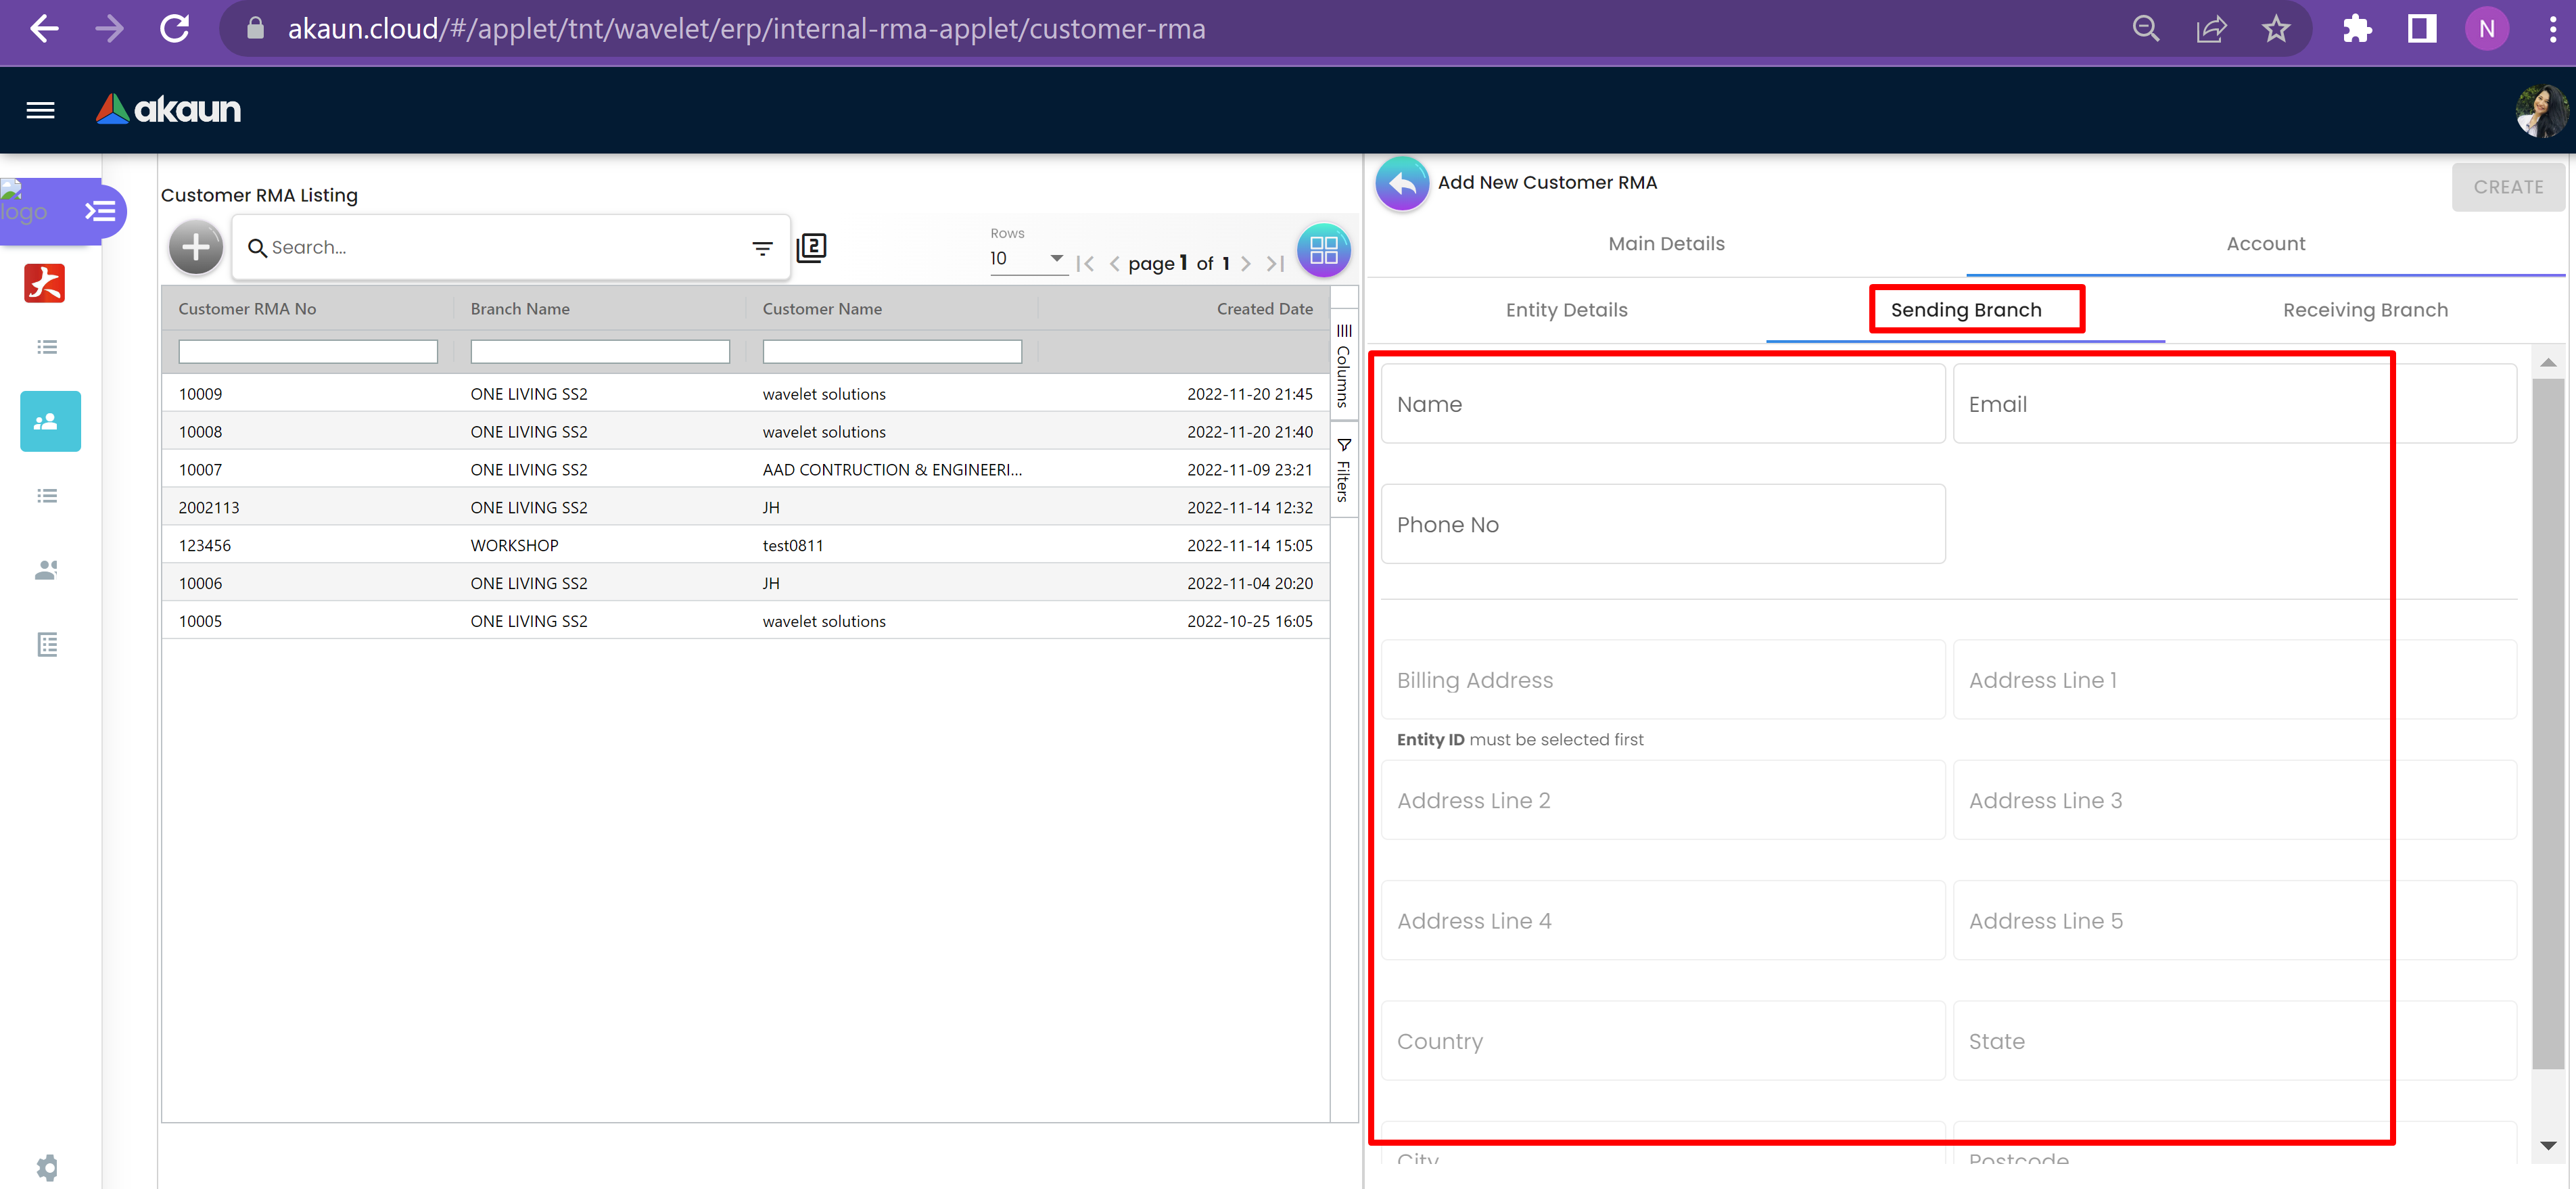Screen dimensions: 2576x1189
Task: Select the Entity Details tab
Action: [1566, 310]
